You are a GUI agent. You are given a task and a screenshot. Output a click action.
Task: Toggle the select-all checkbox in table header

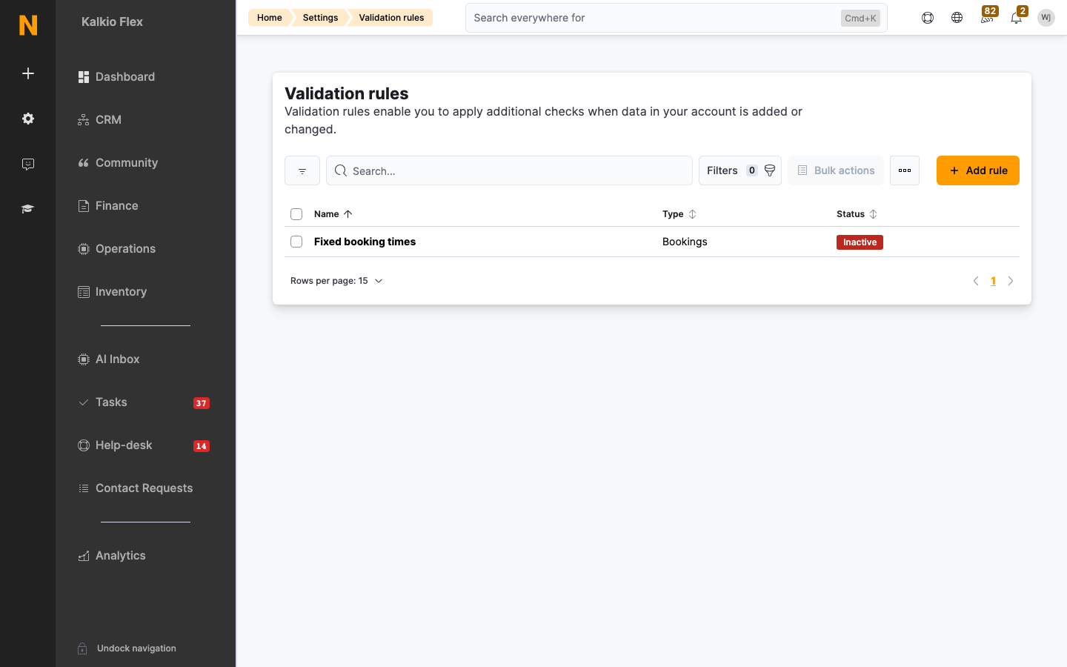(296, 214)
